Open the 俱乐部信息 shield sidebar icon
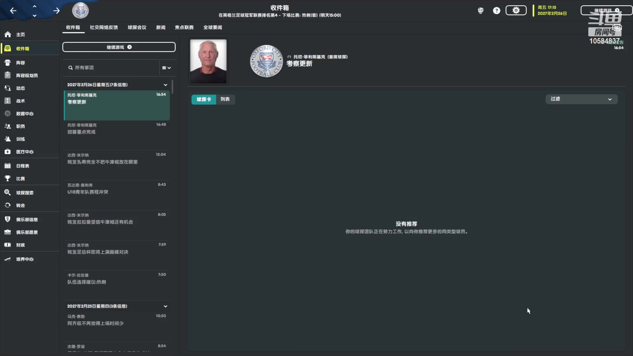This screenshot has width=633, height=356. coord(8,220)
